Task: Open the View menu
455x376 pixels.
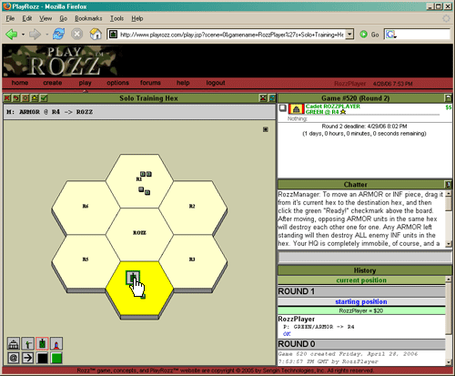Action: (45, 18)
